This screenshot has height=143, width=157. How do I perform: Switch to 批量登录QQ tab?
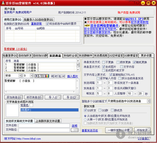[10, 56]
